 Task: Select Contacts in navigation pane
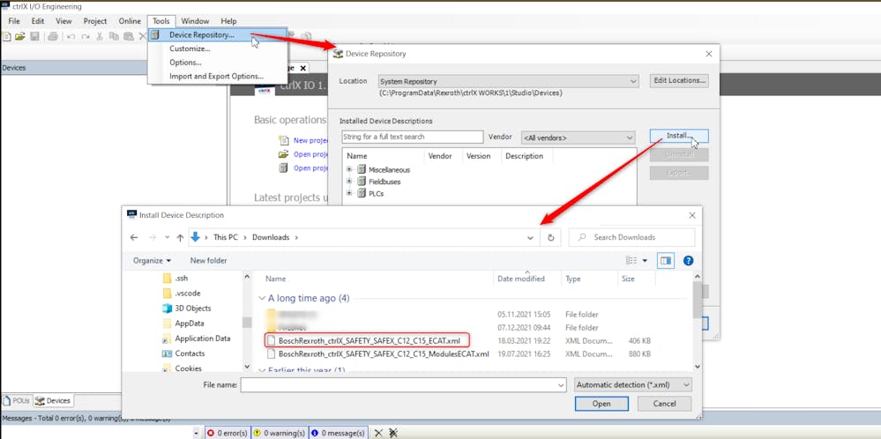click(183, 353)
